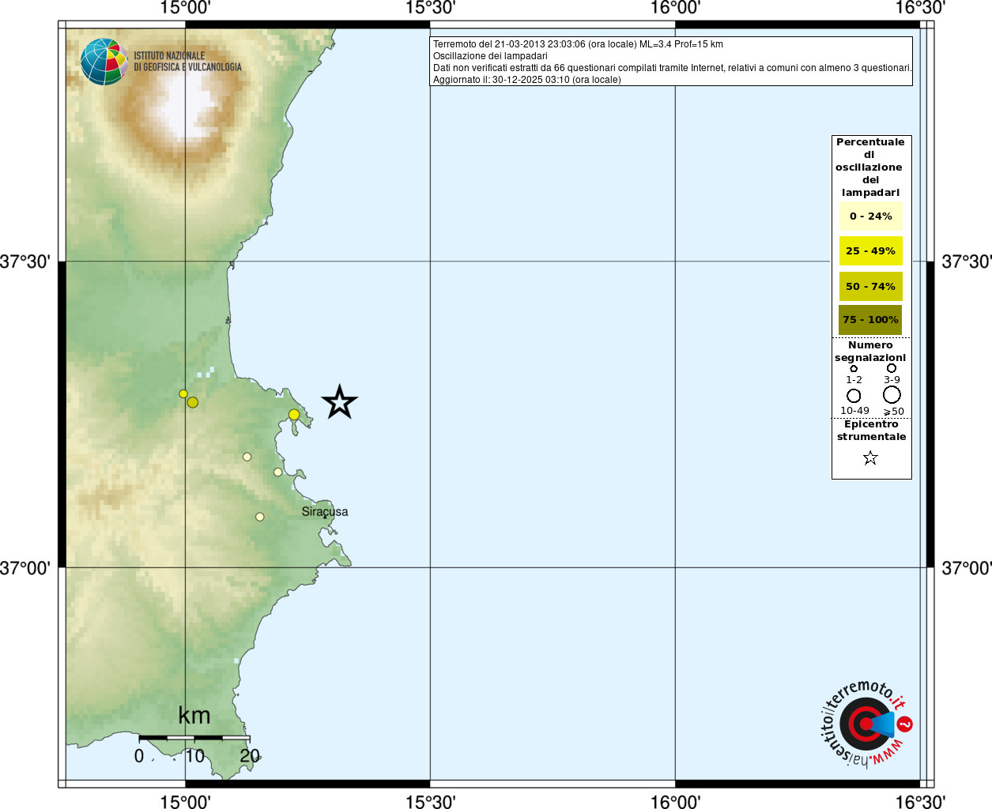Click the km scale bar
Image resolution: width=992 pixels, height=809 pixels.
194,737
